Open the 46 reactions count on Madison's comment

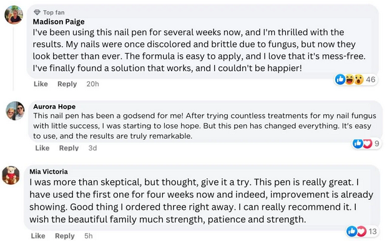click(371, 79)
